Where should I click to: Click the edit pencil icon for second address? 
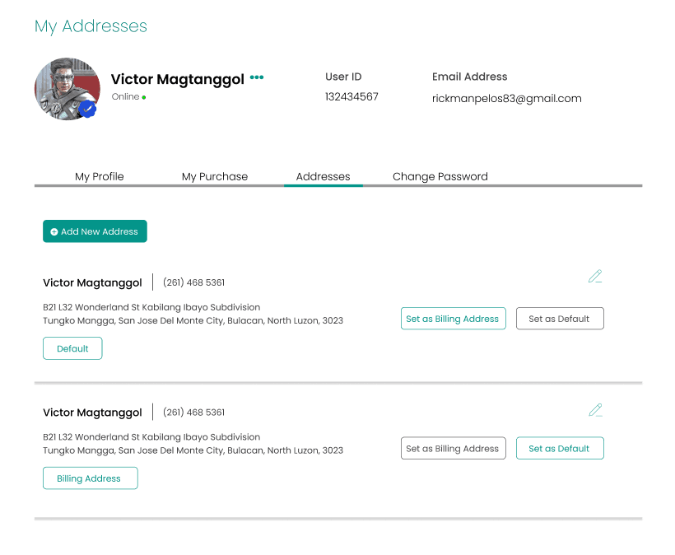[595, 410]
